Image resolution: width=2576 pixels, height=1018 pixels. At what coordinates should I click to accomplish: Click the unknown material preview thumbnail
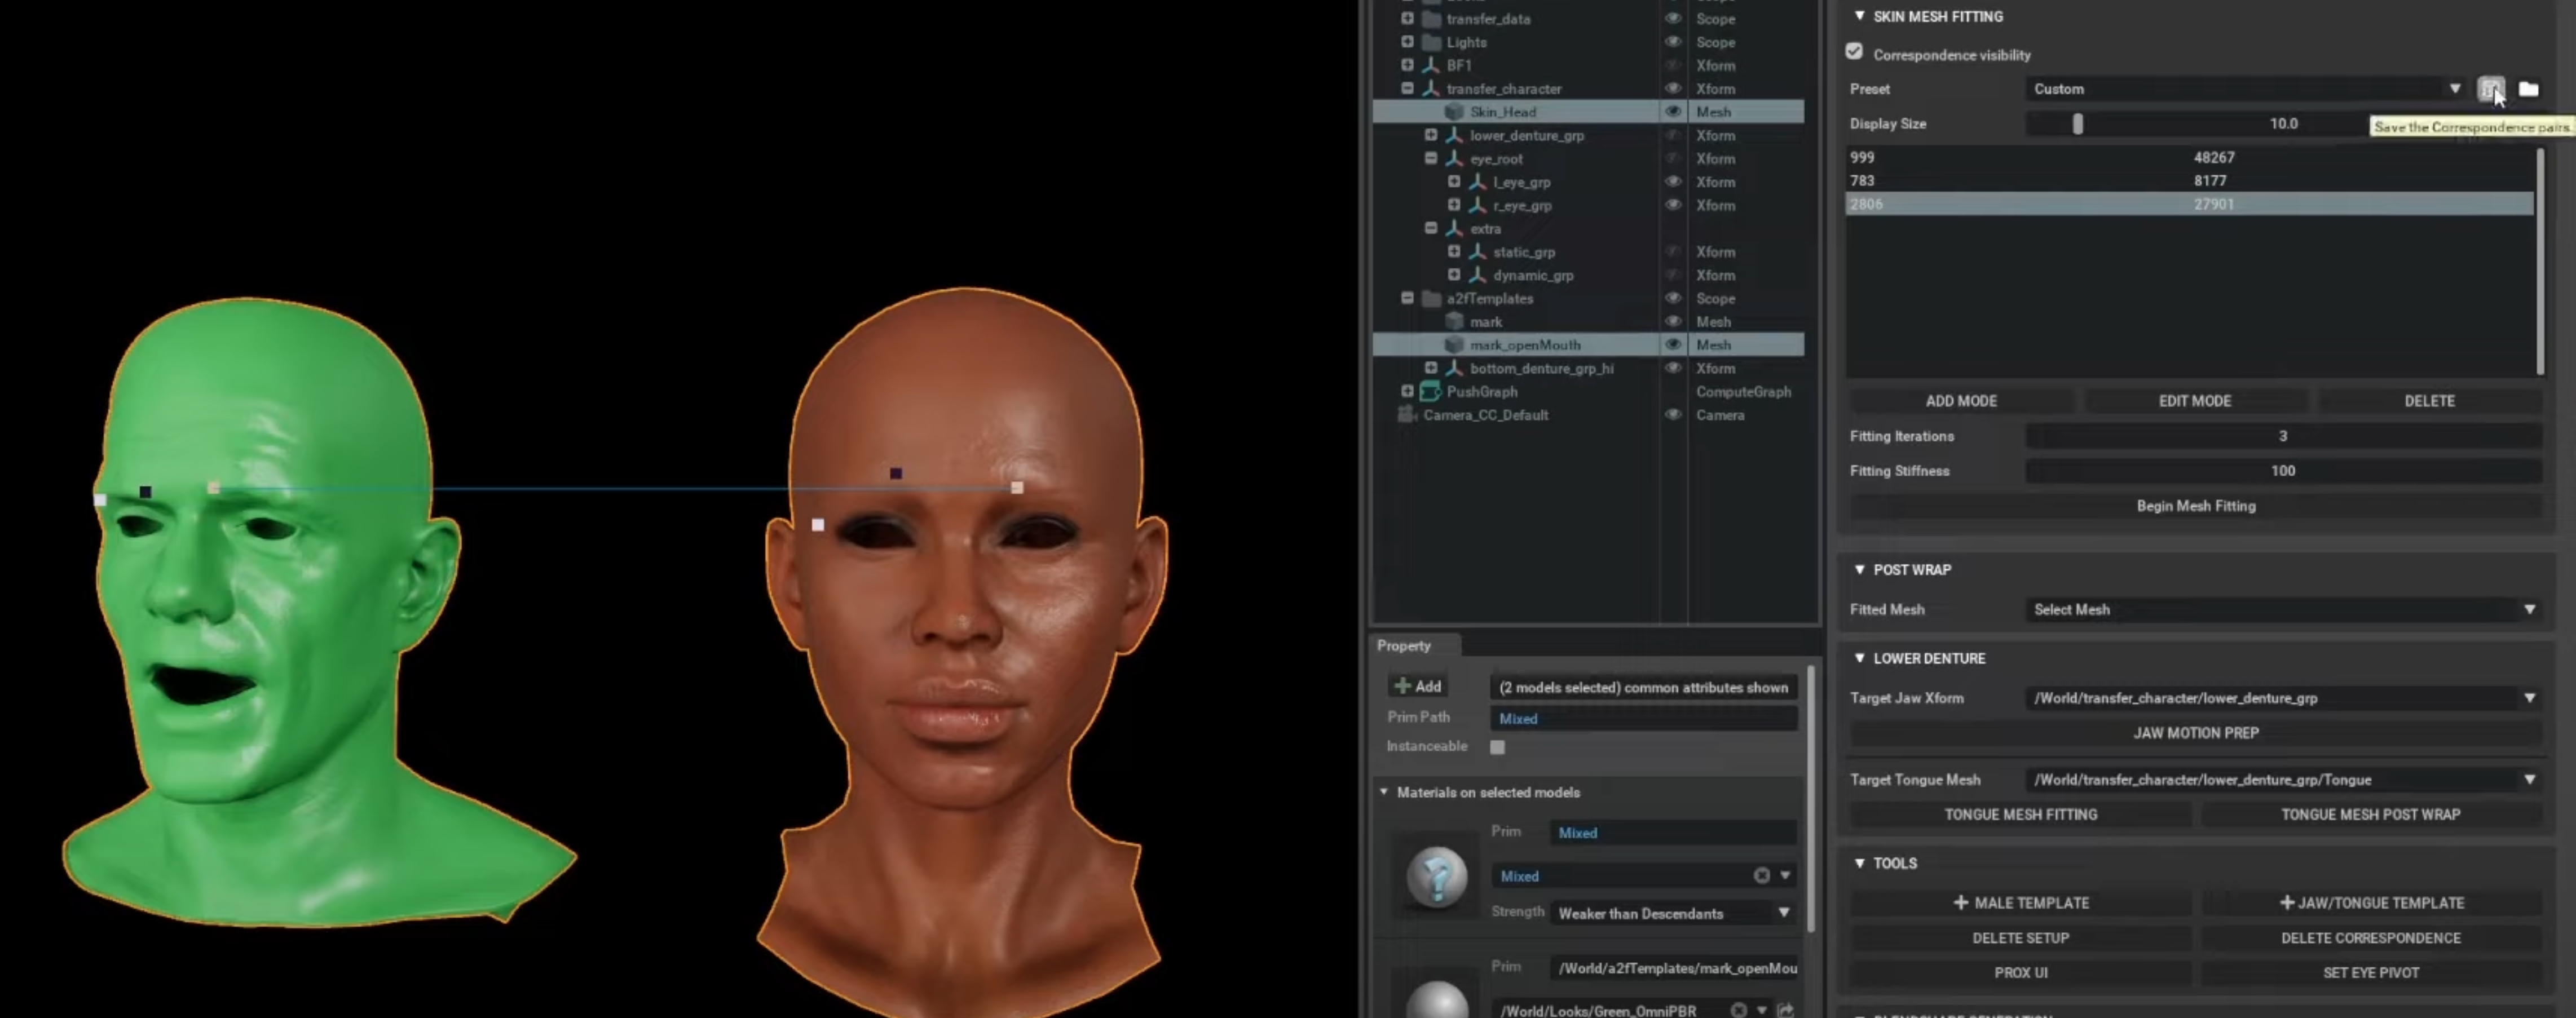[1437, 877]
